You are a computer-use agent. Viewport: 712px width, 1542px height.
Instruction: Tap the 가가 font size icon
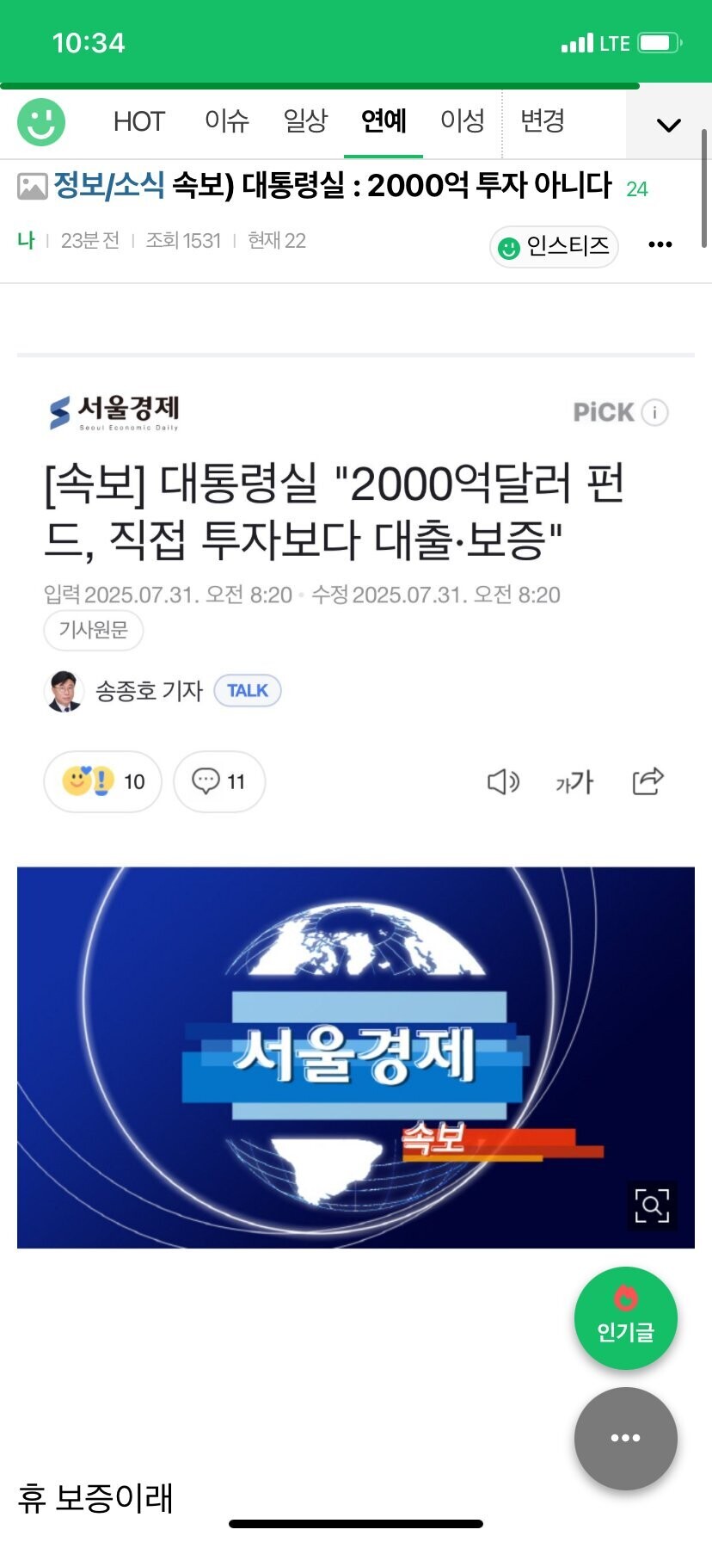coord(574,782)
